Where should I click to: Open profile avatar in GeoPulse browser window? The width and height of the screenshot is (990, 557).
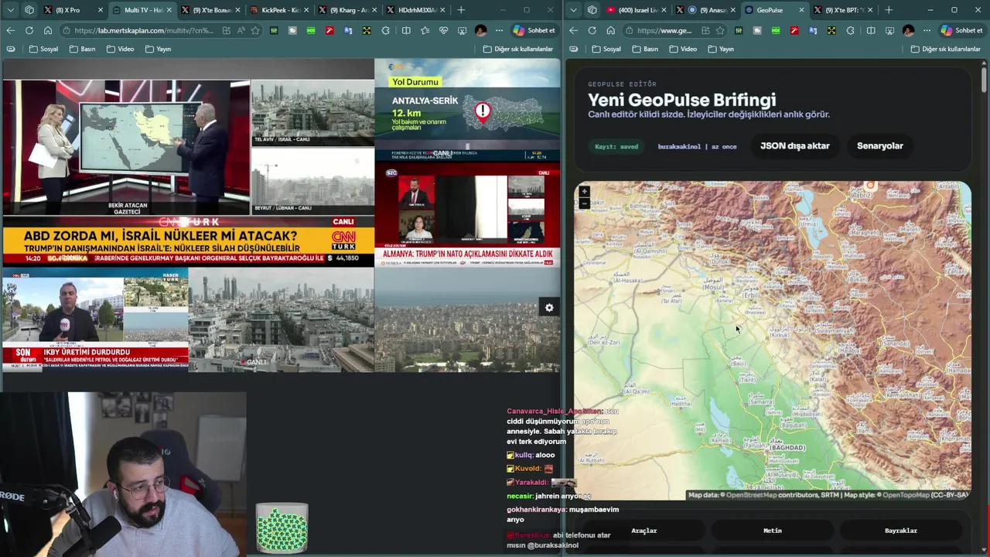click(908, 30)
